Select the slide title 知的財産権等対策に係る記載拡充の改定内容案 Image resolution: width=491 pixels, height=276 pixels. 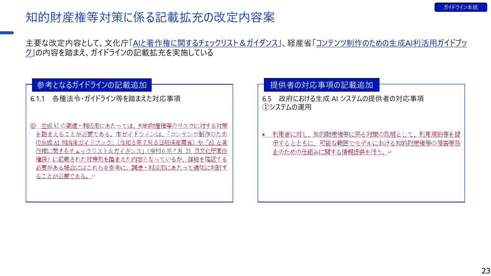coord(150,17)
